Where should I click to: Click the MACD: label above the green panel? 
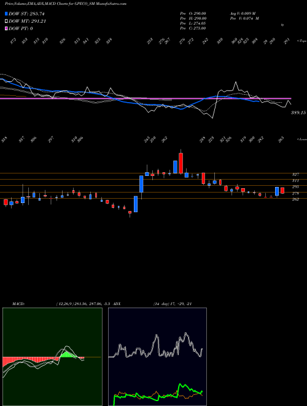pyautogui.click(x=18, y=304)
